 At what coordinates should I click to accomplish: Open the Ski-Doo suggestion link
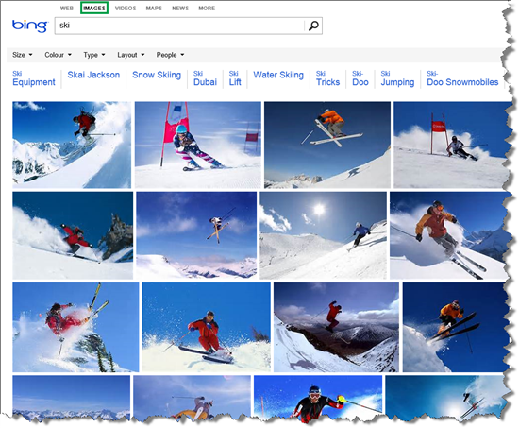360,78
